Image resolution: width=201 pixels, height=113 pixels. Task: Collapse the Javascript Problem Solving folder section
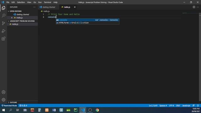click(x=22, y=21)
